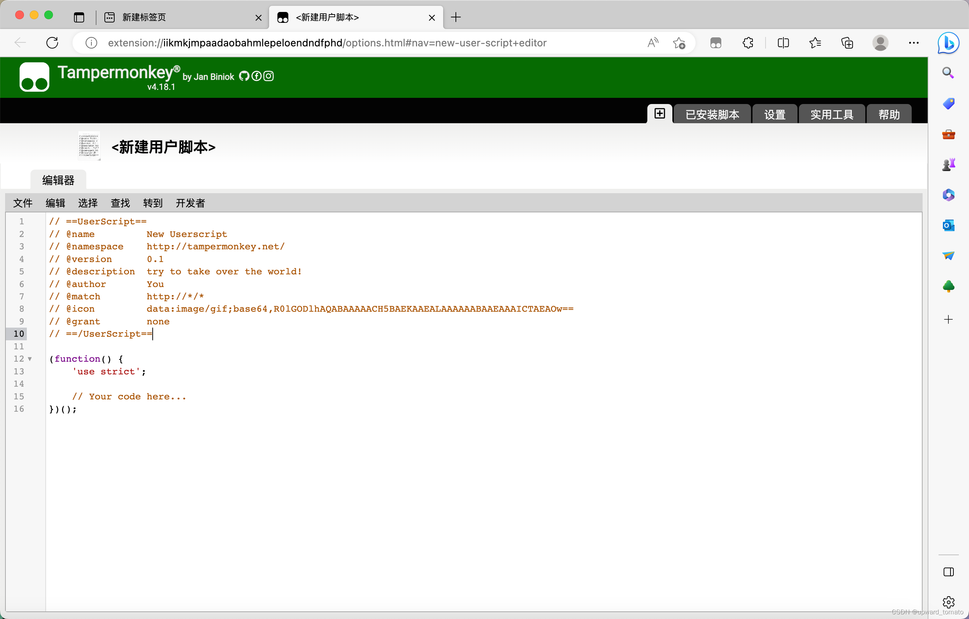969x619 pixels.
Task: Click the script thumbnail beside the title
Action: pyautogui.click(x=89, y=146)
